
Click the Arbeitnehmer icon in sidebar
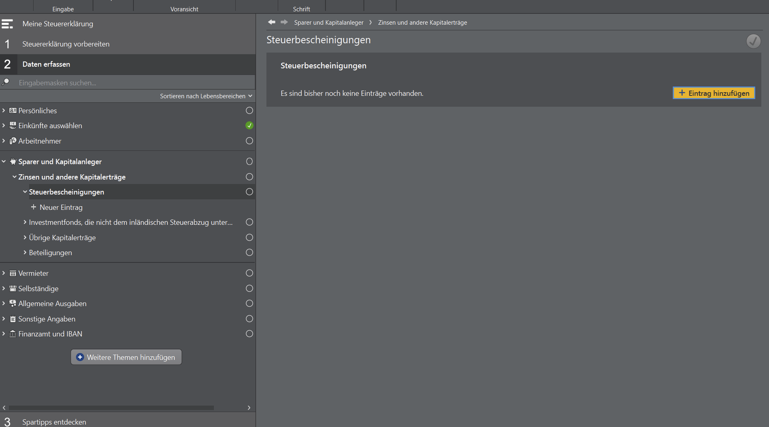[13, 141]
